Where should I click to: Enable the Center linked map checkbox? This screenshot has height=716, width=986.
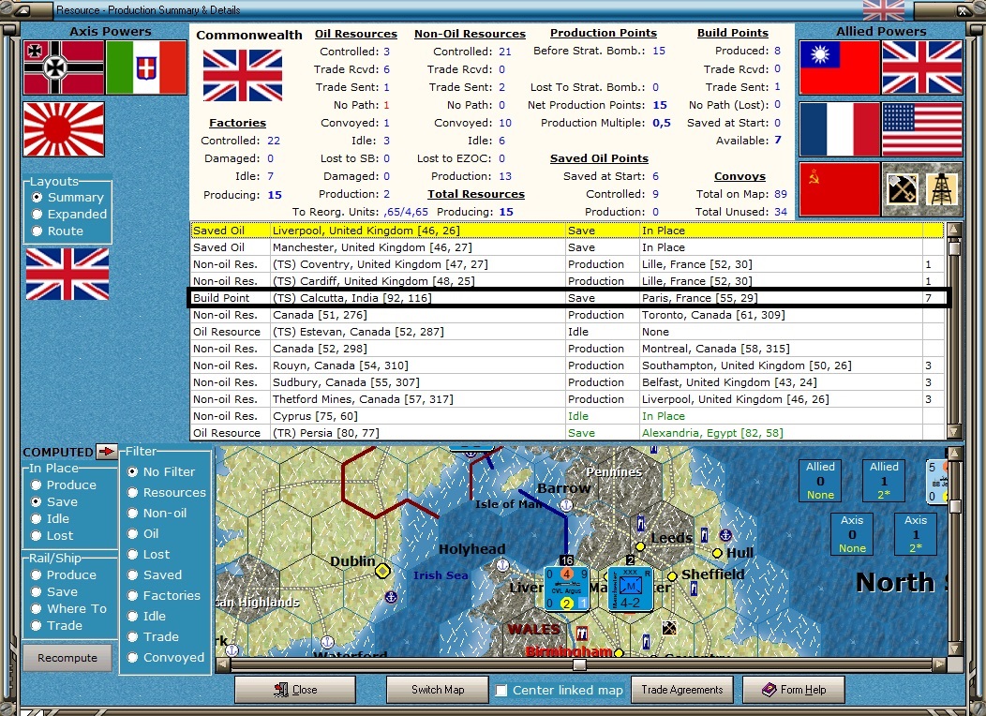pos(501,690)
